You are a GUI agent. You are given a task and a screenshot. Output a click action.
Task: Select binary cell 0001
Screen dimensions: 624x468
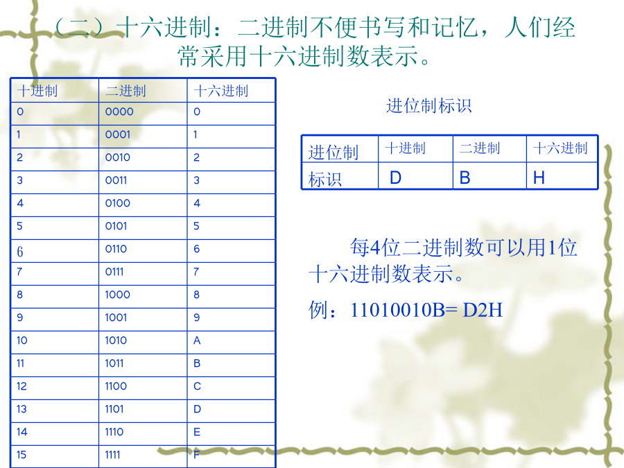point(143,137)
